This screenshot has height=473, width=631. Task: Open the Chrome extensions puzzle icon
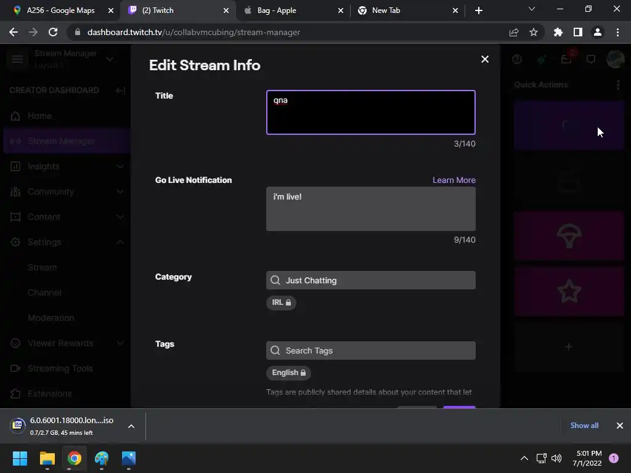(558, 32)
